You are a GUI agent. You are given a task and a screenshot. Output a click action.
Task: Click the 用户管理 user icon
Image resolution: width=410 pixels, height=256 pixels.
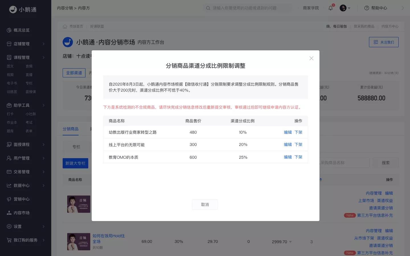[9, 158]
